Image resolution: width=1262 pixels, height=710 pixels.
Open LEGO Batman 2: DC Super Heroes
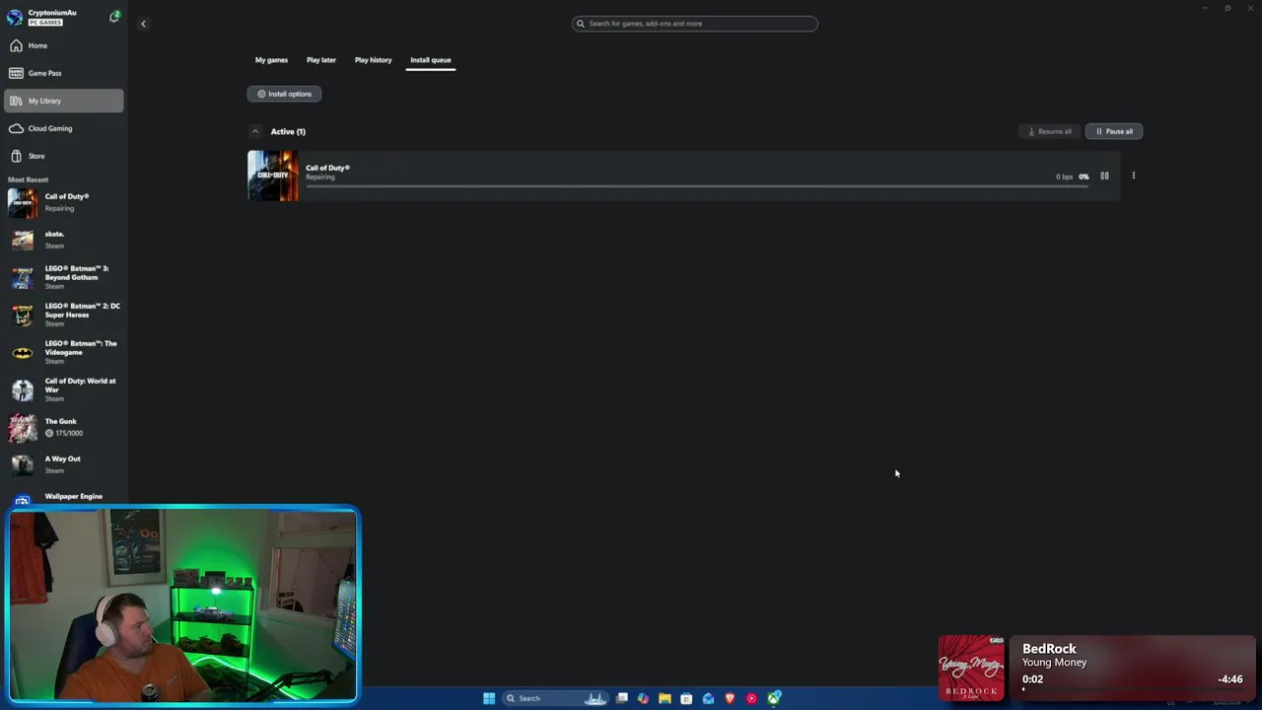coord(63,315)
